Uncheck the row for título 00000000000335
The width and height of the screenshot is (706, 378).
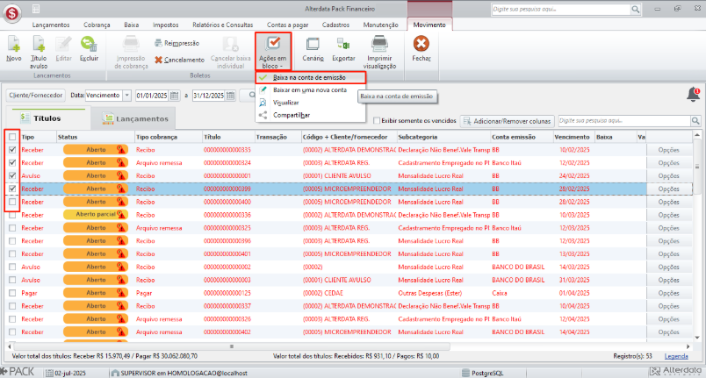coord(12,150)
